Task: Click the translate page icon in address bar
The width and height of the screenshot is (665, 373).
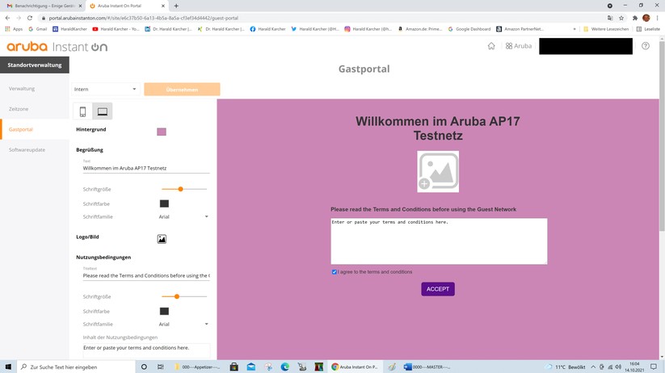Action: click(610, 18)
